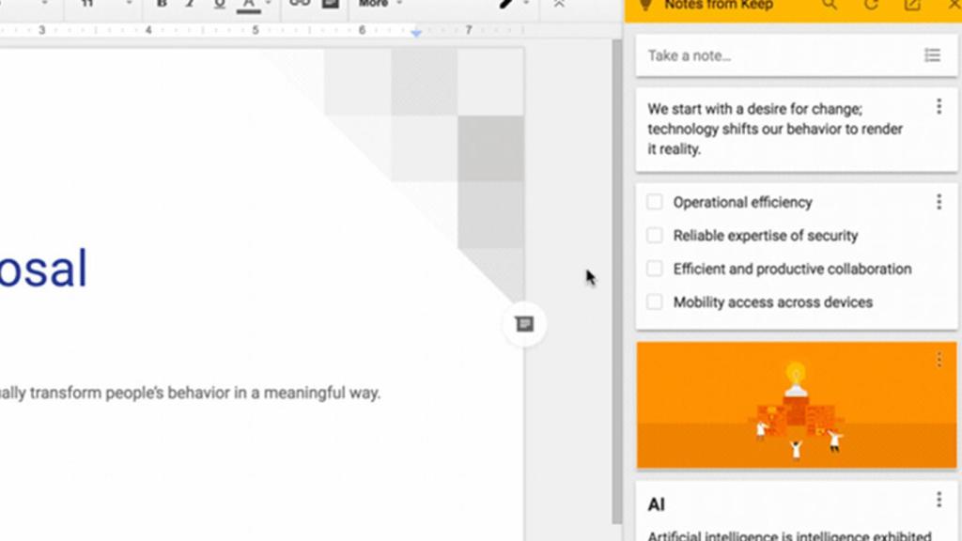Screen dimensions: 962x541
Task: Change the text color
Action: click(x=249, y=4)
